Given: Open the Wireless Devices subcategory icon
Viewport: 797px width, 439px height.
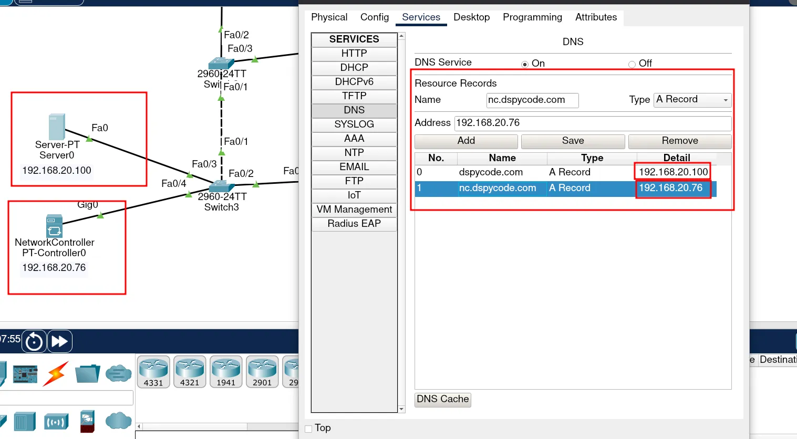Looking at the screenshot, I should click(56, 422).
